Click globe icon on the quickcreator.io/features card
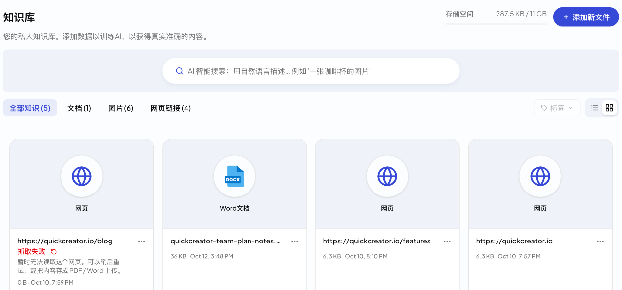This screenshot has height=290, width=622. 387,176
